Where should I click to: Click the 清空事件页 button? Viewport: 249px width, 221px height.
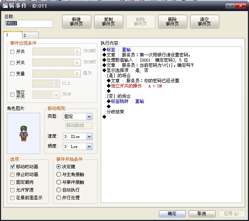[204, 22]
